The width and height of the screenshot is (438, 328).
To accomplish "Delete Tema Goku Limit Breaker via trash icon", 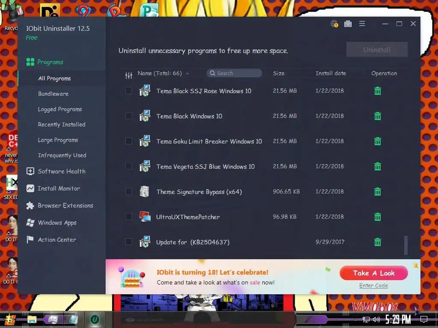I will 377,141.
